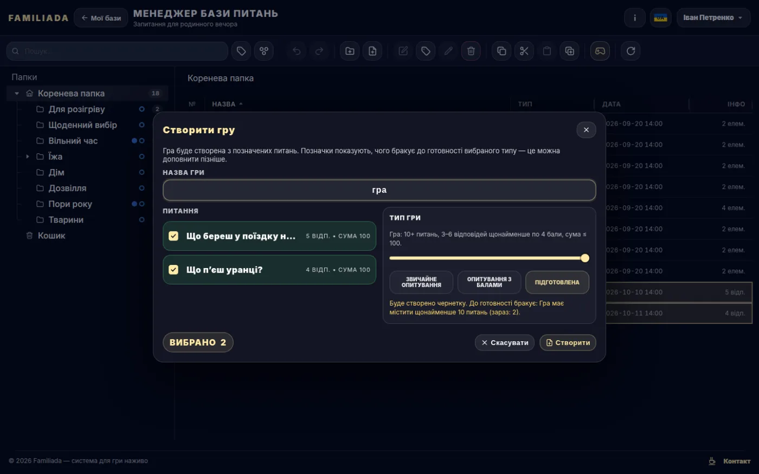Click the undo arrow in the toolbar

click(297, 51)
